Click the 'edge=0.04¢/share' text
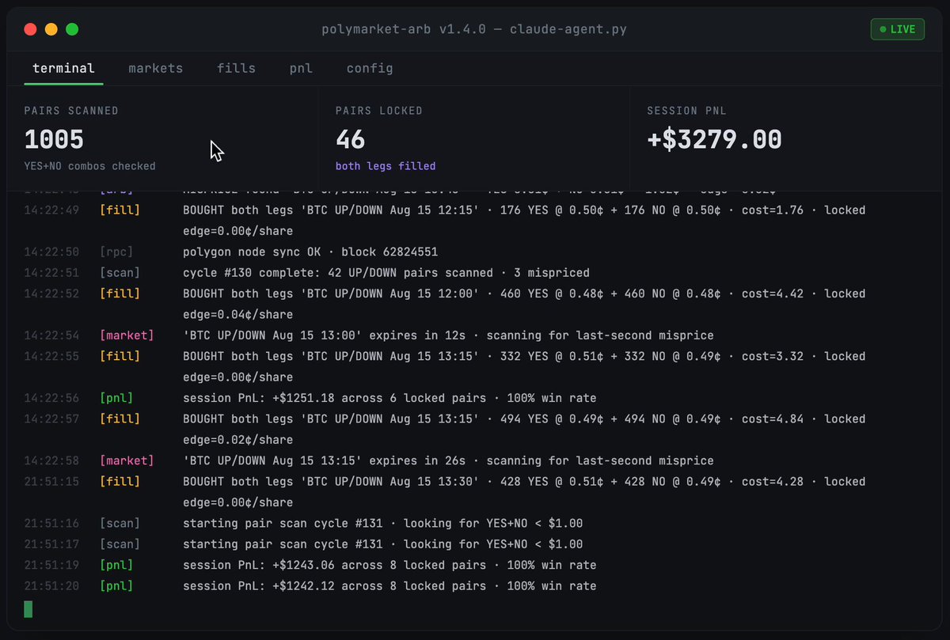 (237, 315)
